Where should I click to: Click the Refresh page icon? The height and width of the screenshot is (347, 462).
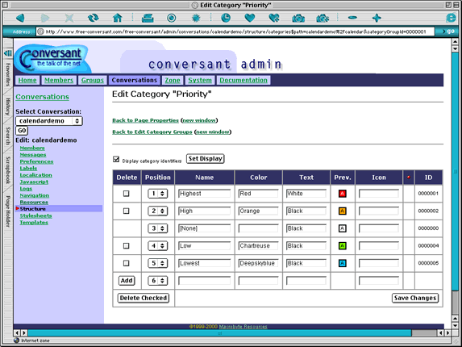94,19
